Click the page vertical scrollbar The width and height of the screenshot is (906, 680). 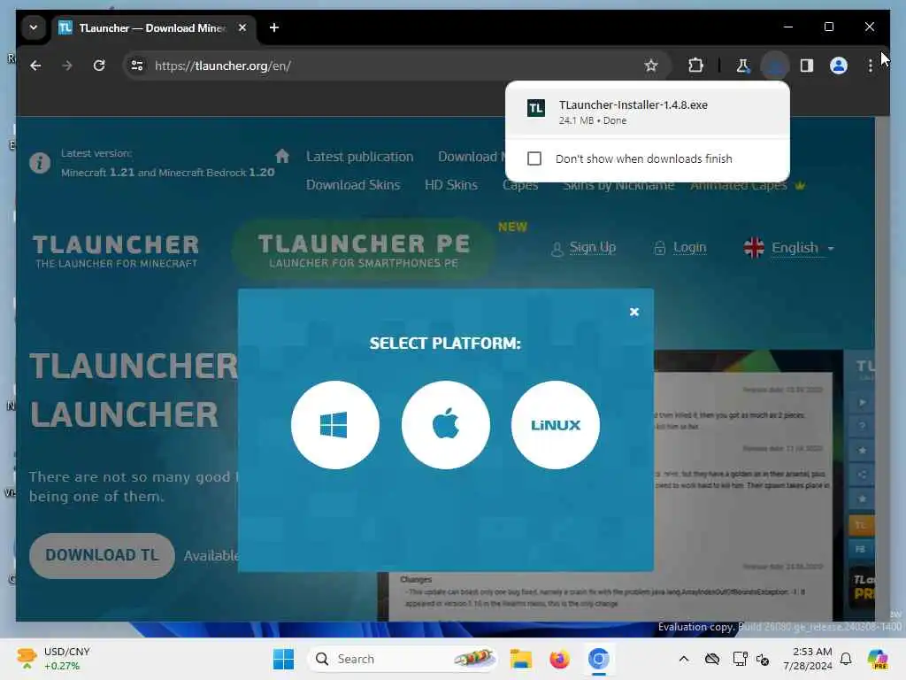(x=882, y=369)
